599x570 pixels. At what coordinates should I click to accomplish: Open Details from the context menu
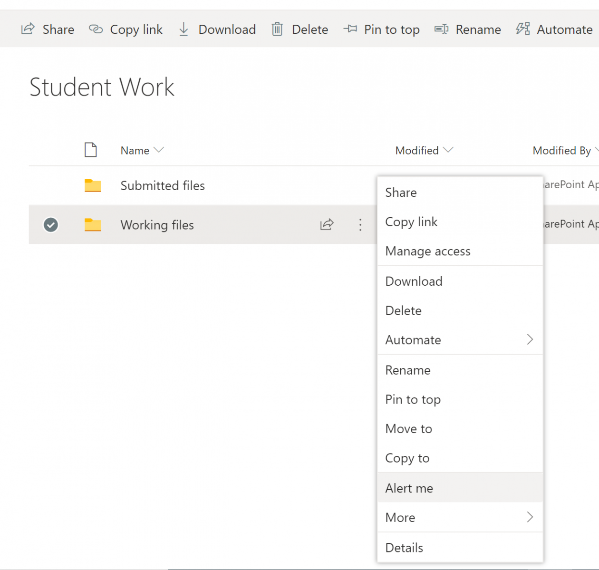pyautogui.click(x=460, y=548)
